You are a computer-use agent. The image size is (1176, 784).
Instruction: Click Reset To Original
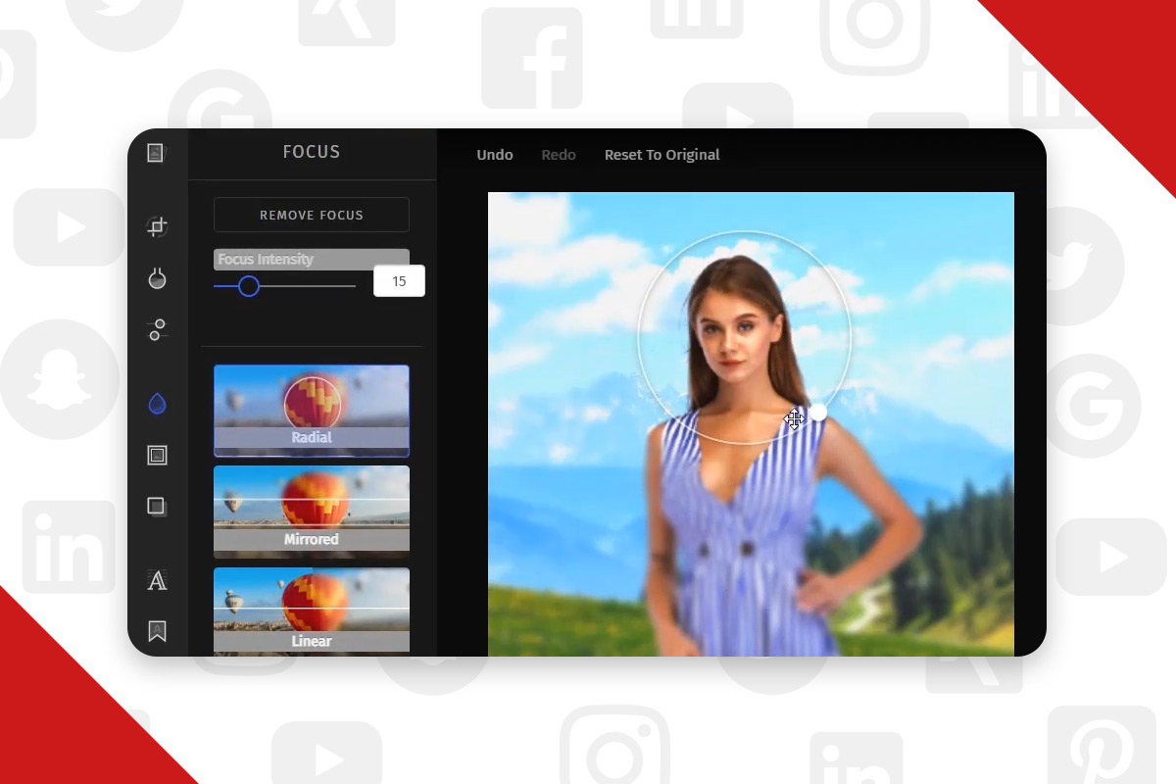tap(662, 155)
